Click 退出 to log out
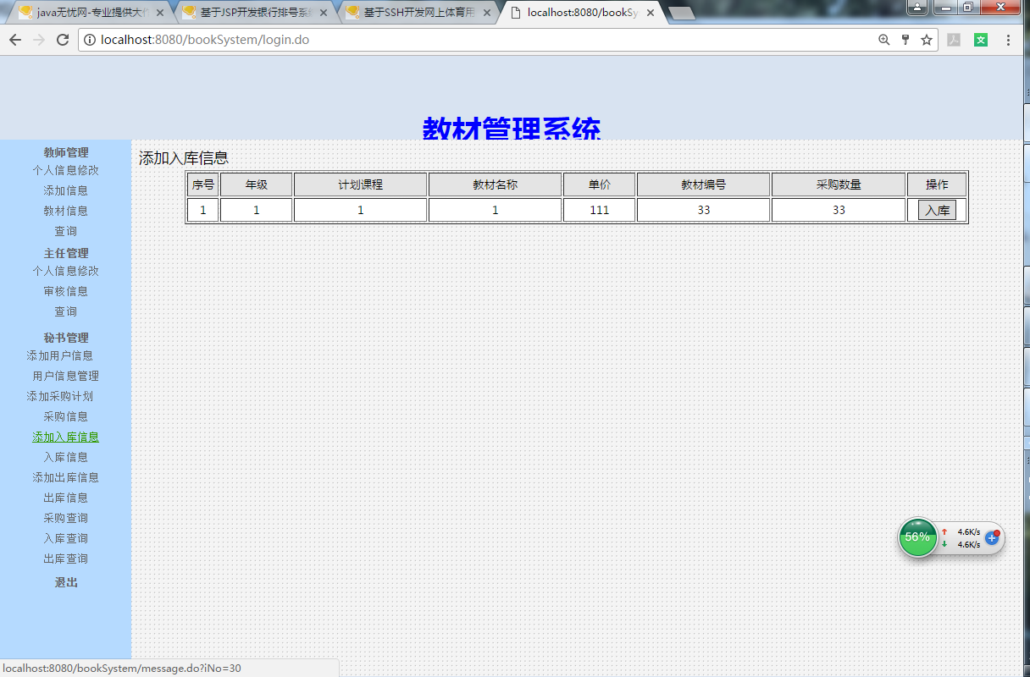 [66, 582]
